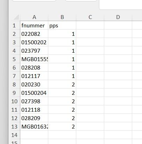The height and width of the screenshot is (144, 142).
Task: Click the pps header cell
Action: [x=62, y=25]
